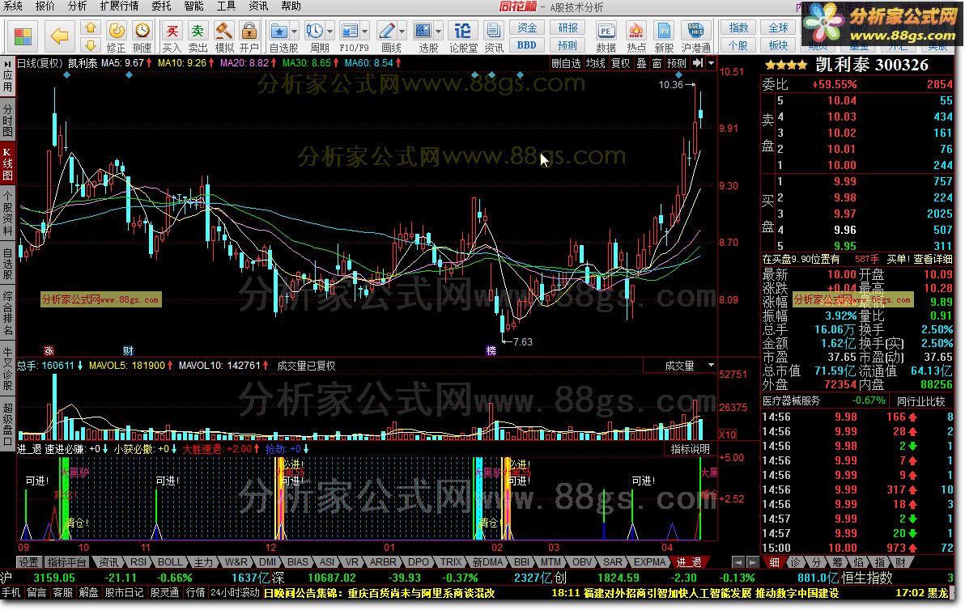965x610 pixels.
Task: Click the colorful home squares icon
Action: coord(23,36)
